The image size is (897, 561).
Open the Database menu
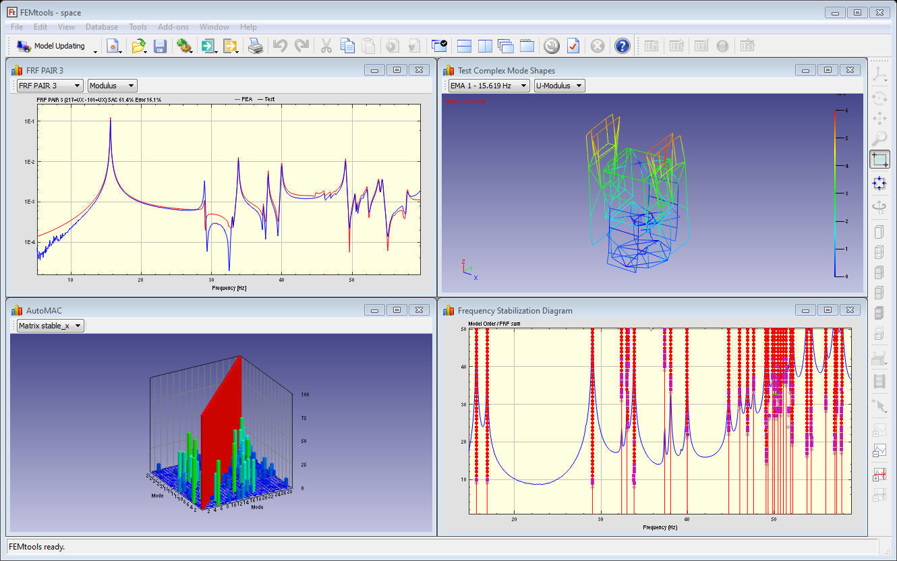click(102, 27)
